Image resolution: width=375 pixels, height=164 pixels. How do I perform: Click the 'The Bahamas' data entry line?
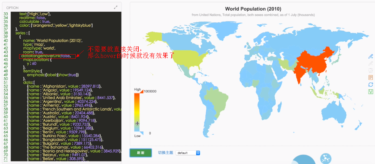point(65,147)
